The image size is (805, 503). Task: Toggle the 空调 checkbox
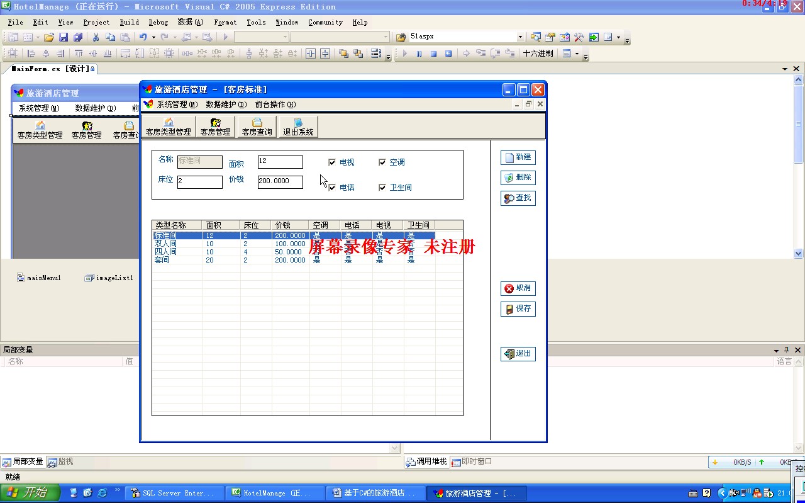click(382, 162)
